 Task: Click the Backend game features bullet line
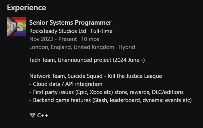point(110,100)
